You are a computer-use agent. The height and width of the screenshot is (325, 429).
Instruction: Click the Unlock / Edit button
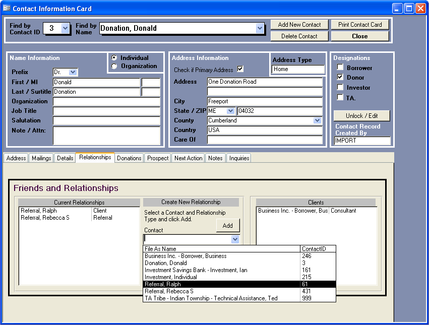click(x=361, y=116)
